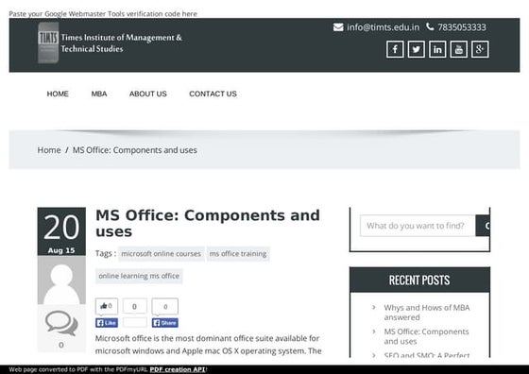The width and height of the screenshot is (529, 374).
Task: Click the chevron beside Whys and Hows post
Action: pos(374,307)
